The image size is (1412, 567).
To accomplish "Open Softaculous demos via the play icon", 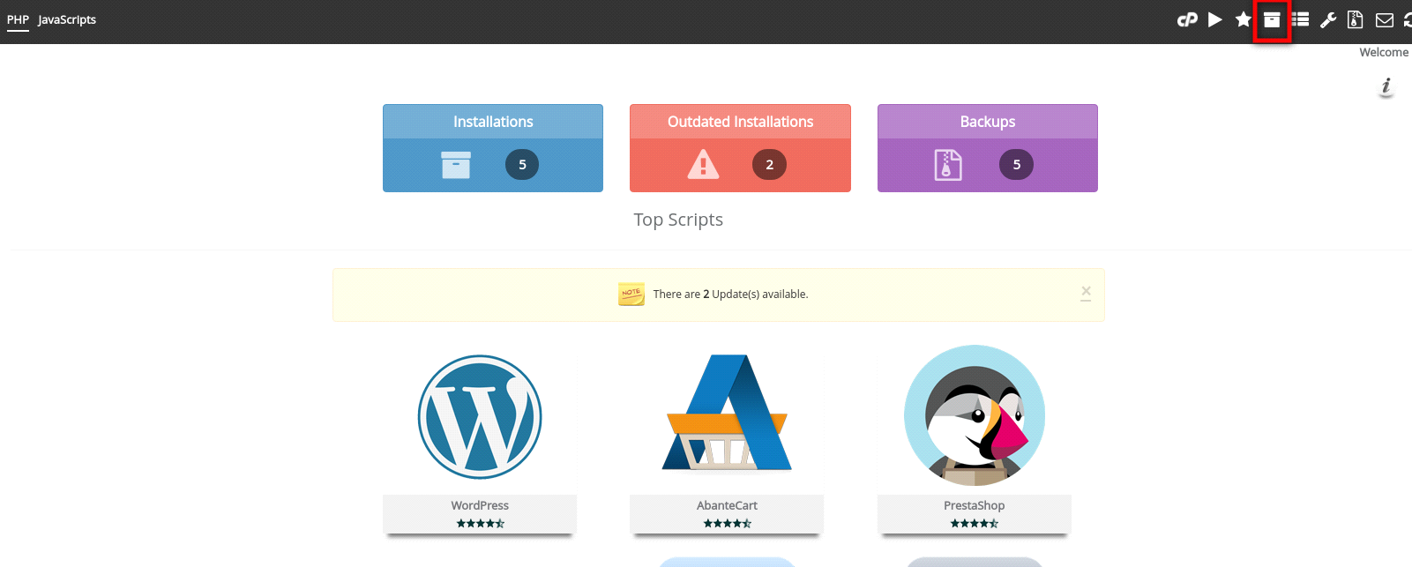I will click(x=1215, y=19).
